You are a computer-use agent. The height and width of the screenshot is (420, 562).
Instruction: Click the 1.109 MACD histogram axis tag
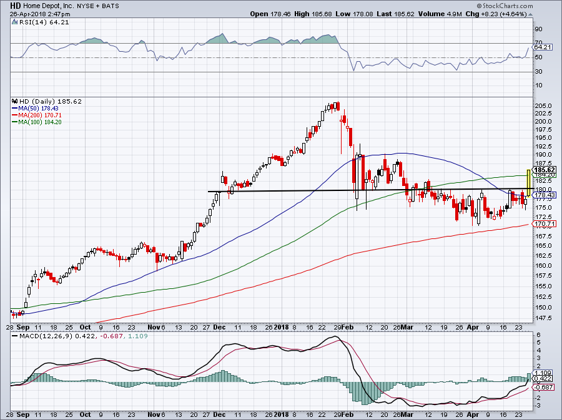click(543, 373)
